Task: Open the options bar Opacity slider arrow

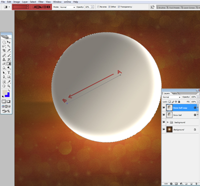Action: tap(92, 7)
